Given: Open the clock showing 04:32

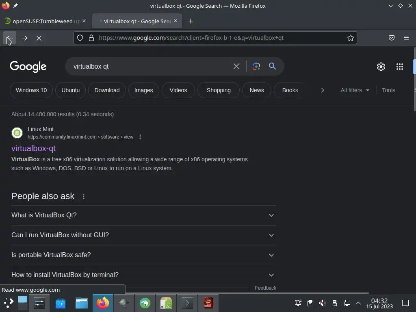Looking at the screenshot, I should (x=379, y=303).
